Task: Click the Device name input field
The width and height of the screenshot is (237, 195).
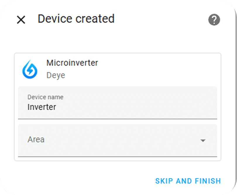Action: click(117, 103)
